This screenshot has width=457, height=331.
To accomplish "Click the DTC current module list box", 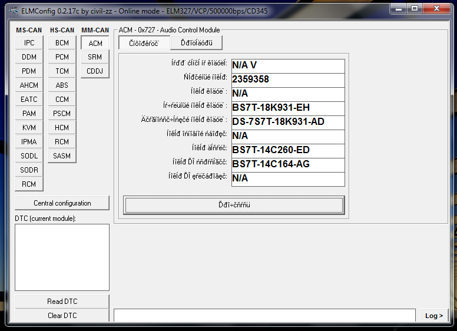I will [62, 257].
